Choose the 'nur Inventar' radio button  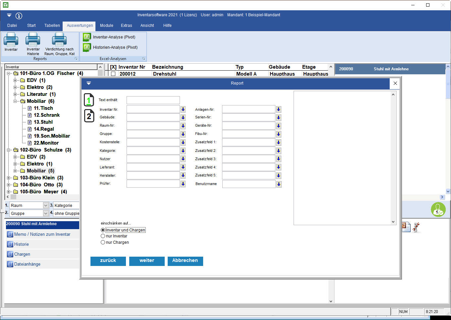click(x=103, y=236)
